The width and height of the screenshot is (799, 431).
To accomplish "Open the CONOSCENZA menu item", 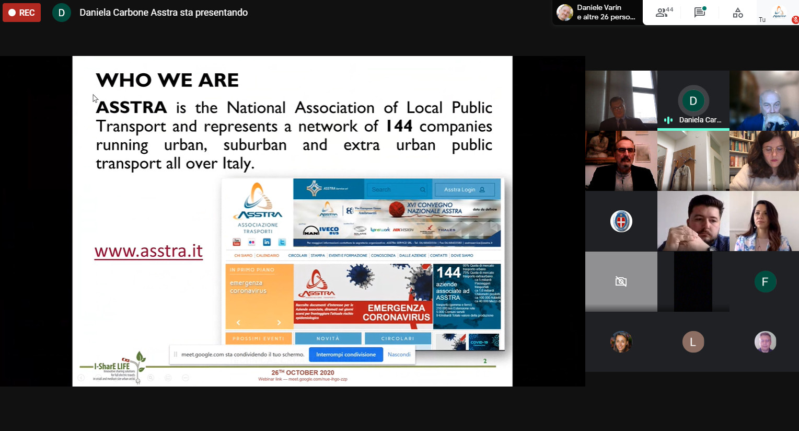I will coord(383,255).
